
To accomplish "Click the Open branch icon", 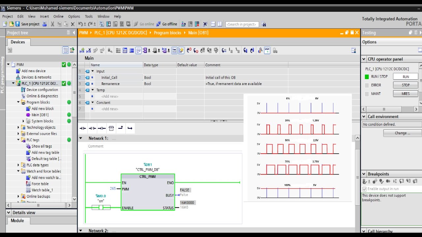I will 120,128.
